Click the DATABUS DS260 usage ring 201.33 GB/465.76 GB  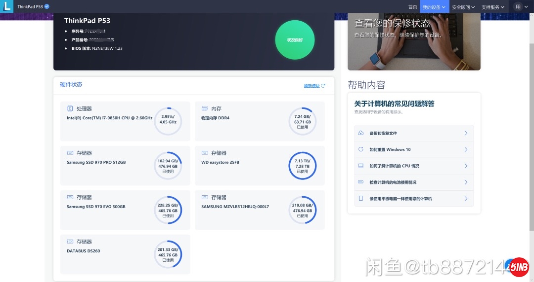[x=168, y=254]
